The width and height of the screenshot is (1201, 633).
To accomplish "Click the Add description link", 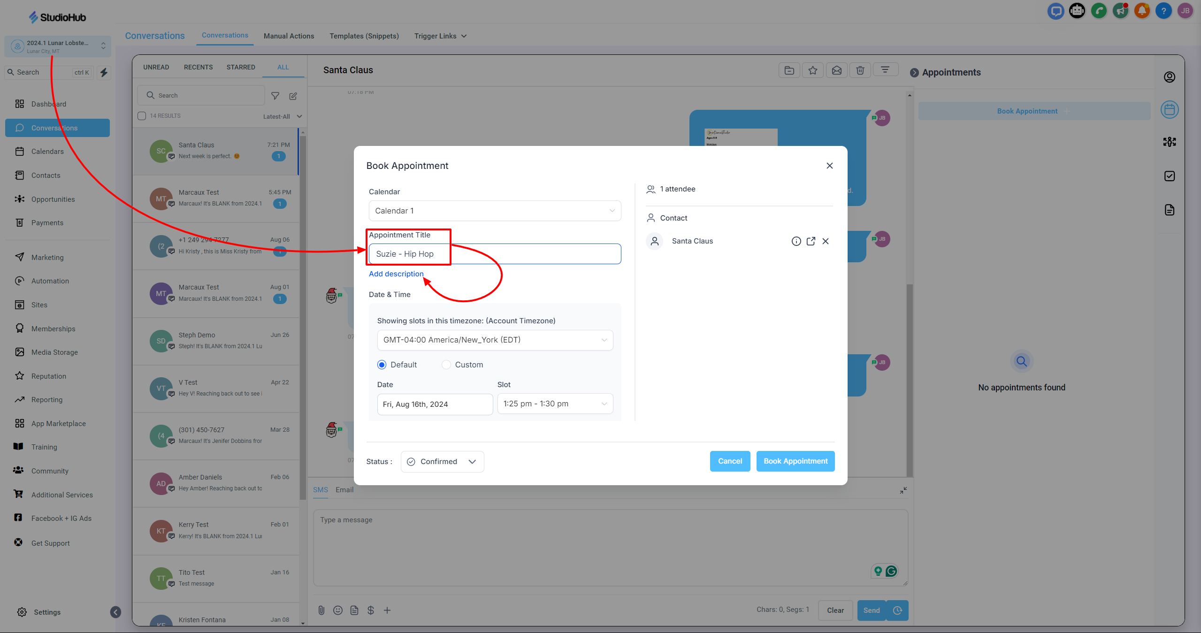I will [396, 274].
